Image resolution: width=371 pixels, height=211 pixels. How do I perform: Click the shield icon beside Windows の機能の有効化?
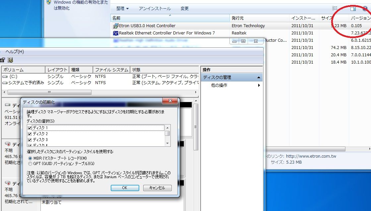(49, 2)
